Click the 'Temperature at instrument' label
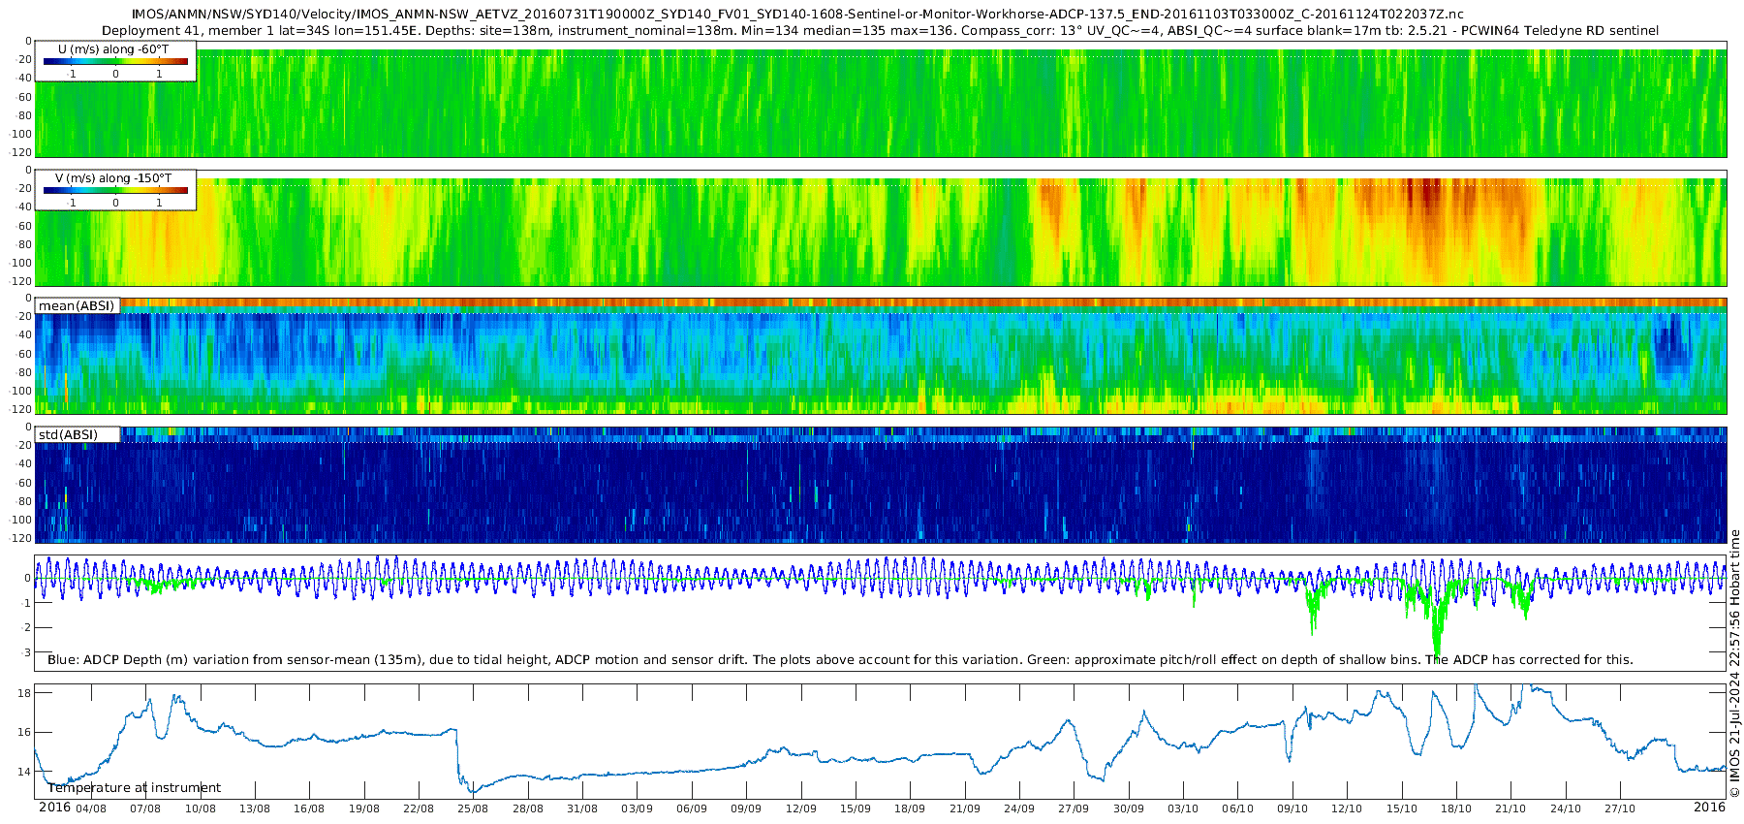This screenshot has height=824, width=1744. coord(135,788)
